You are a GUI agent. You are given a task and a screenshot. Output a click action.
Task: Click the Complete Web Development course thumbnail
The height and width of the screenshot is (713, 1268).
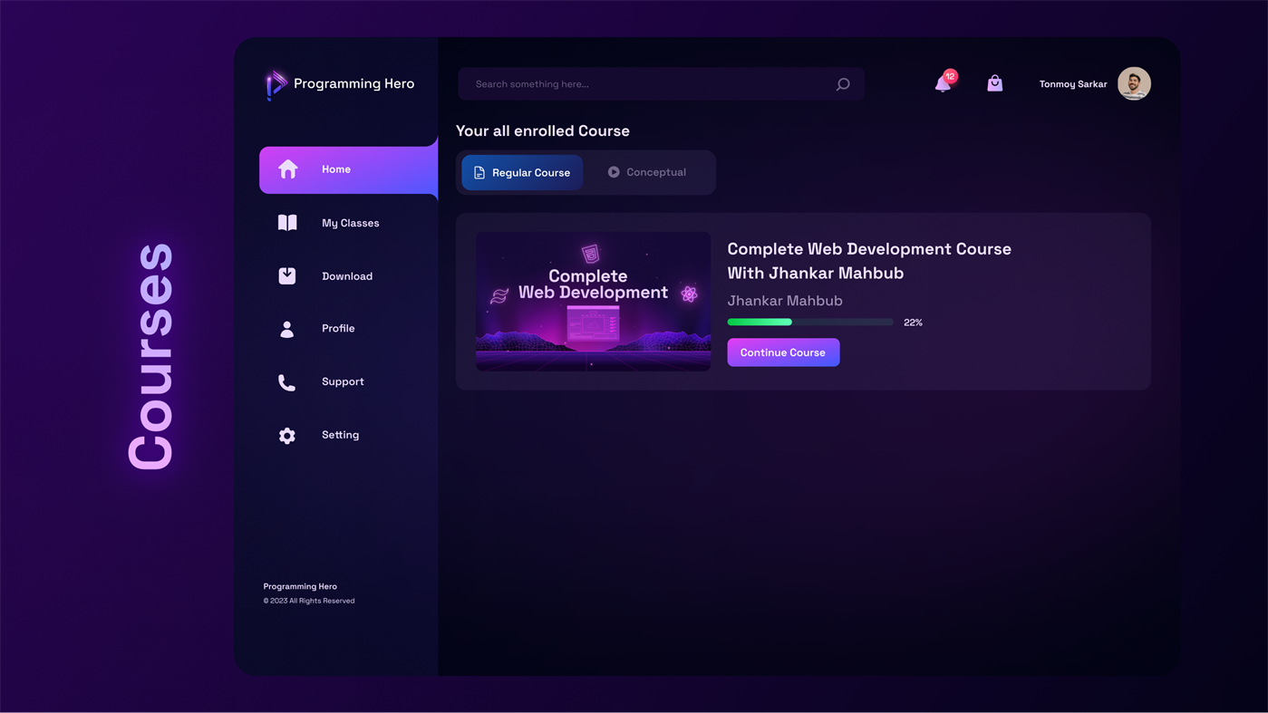tap(593, 302)
